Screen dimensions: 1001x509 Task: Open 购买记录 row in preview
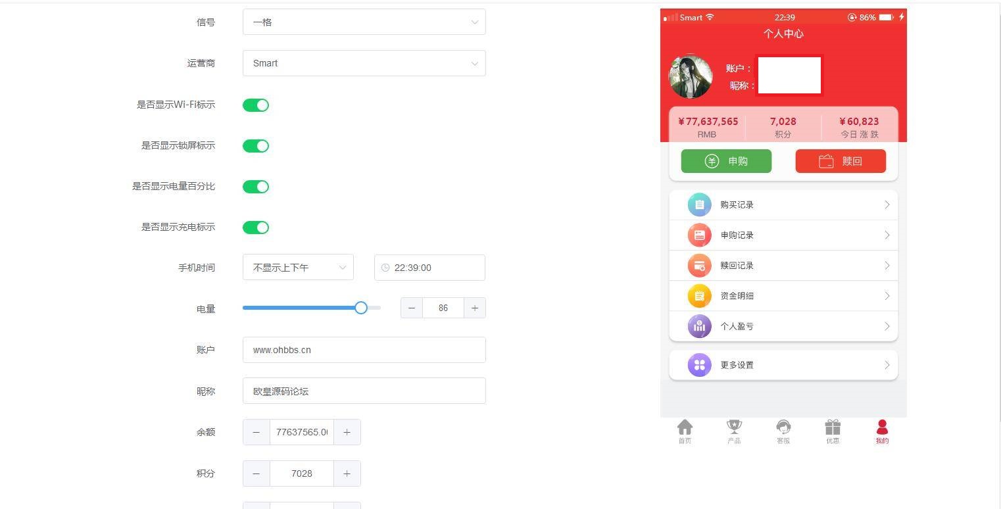pyautogui.click(x=783, y=205)
